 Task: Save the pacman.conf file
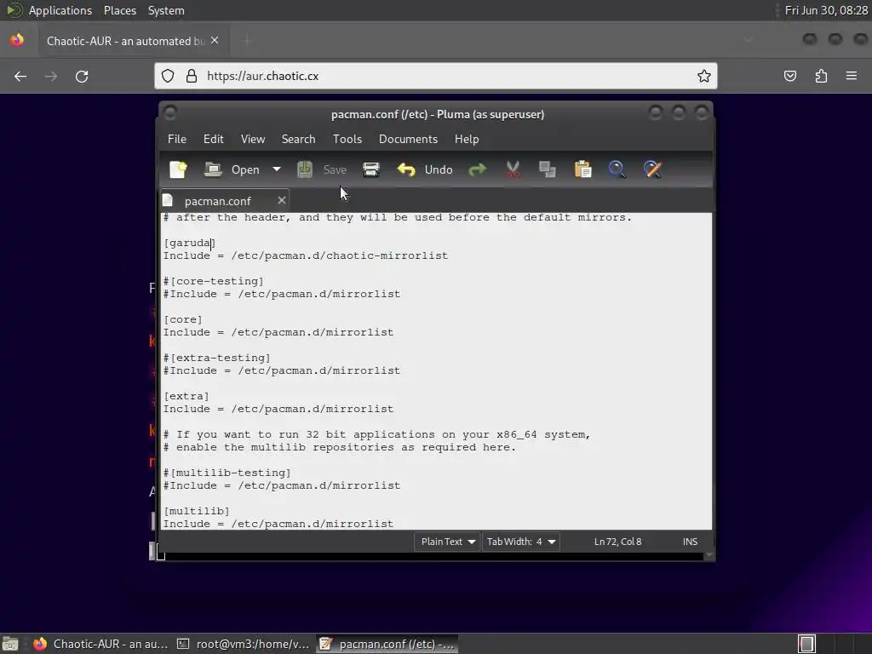(322, 169)
